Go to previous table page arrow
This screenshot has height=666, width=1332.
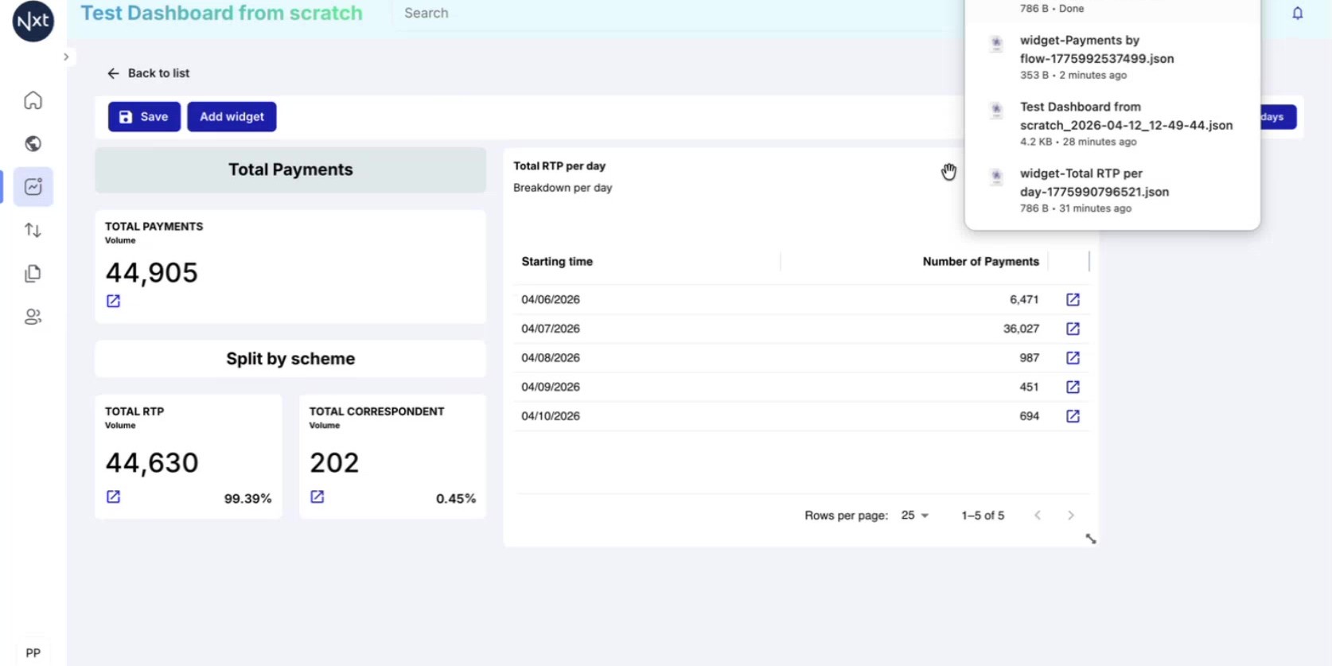(1038, 516)
